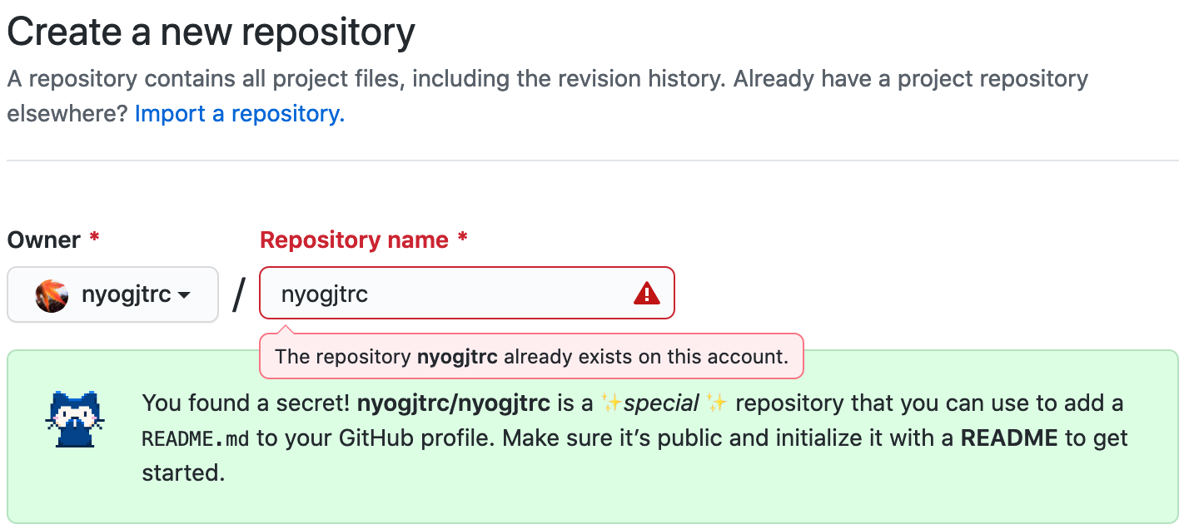Click the Owner field label
The width and height of the screenshot is (1184, 529).
tap(43, 240)
